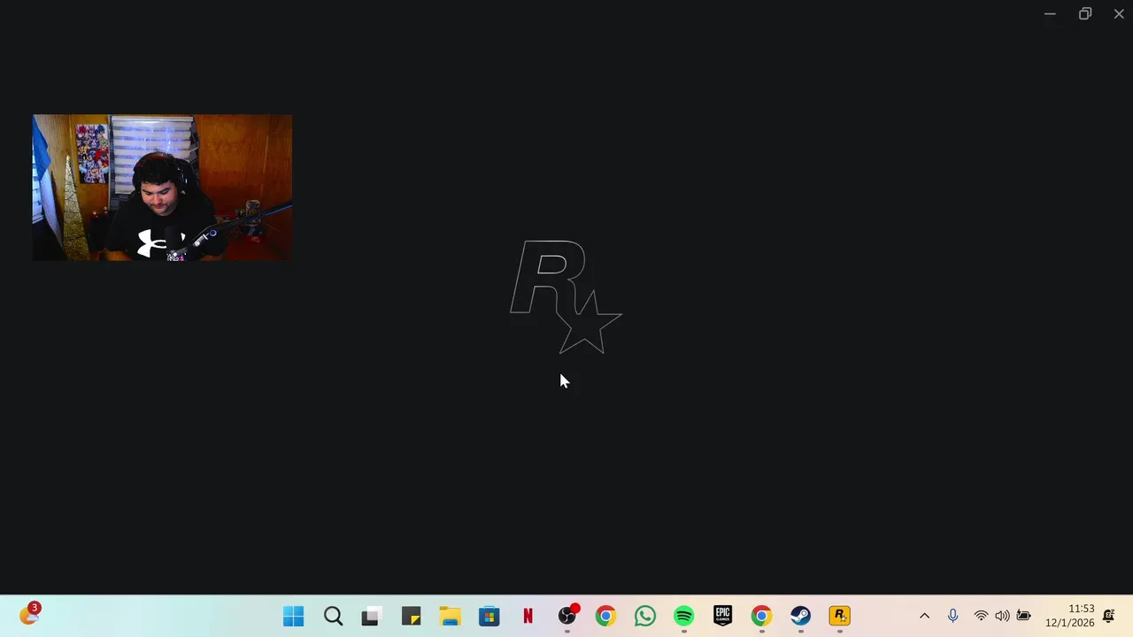Open the Windows Start menu
1133x637 pixels.
coord(293,616)
